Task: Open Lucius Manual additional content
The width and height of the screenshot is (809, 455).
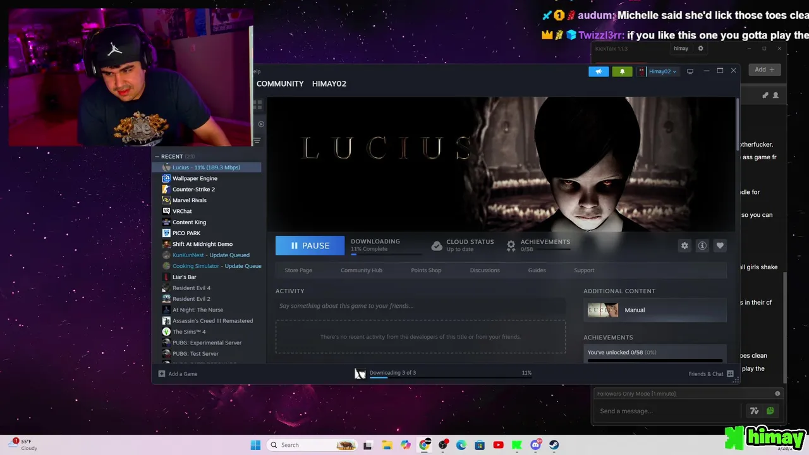Action: click(655, 310)
